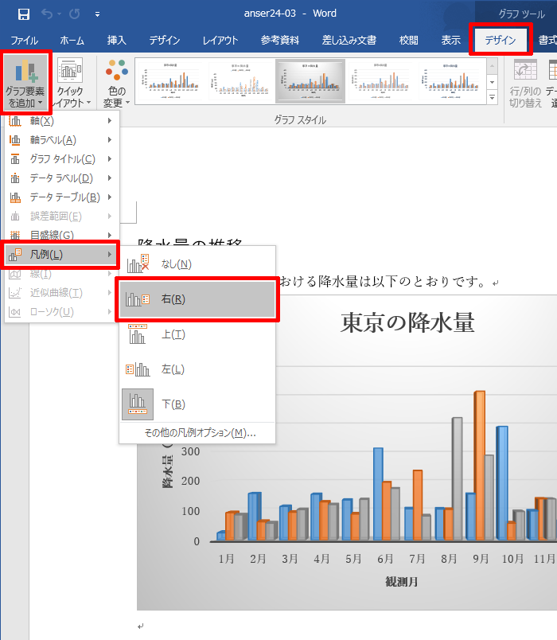Click the data label icon beside データ ラベル(D)

(x=15, y=178)
